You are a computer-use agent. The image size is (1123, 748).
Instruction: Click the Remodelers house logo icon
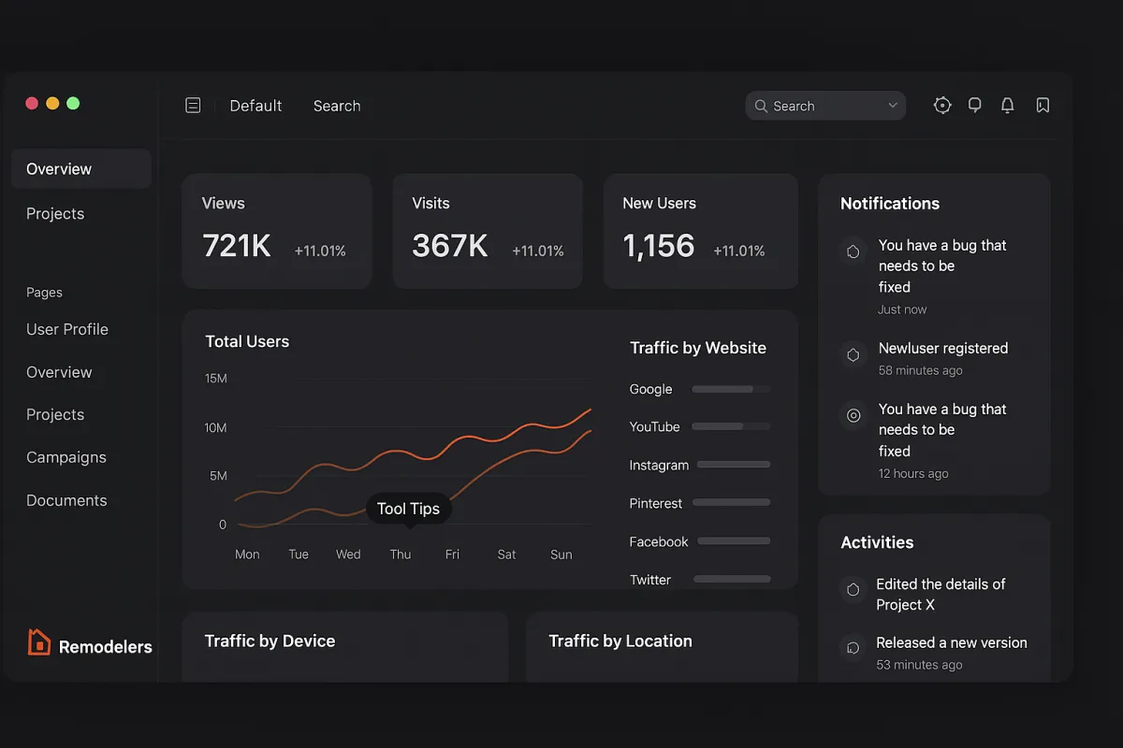coord(38,641)
